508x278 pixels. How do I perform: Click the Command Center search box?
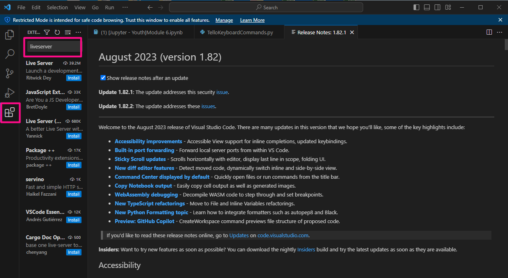pos(266,7)
